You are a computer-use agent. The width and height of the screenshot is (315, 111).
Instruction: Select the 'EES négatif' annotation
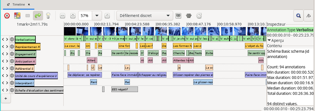click(125, 89)
